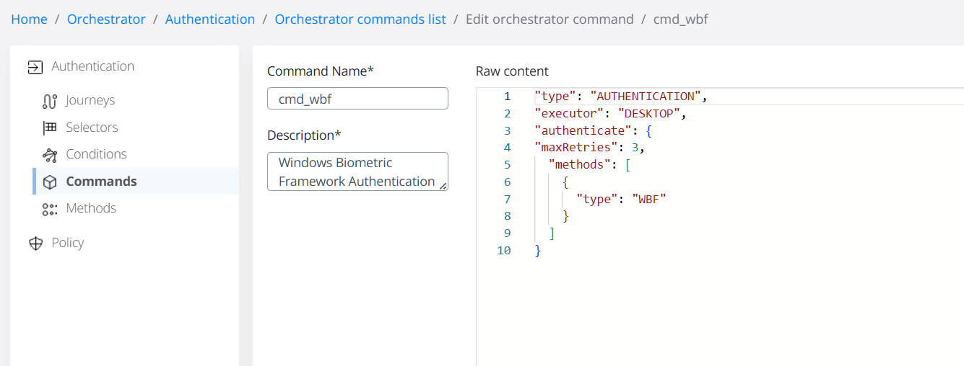
Task: Click the Authentication section login-arrow icon
Action: point(35,67)
